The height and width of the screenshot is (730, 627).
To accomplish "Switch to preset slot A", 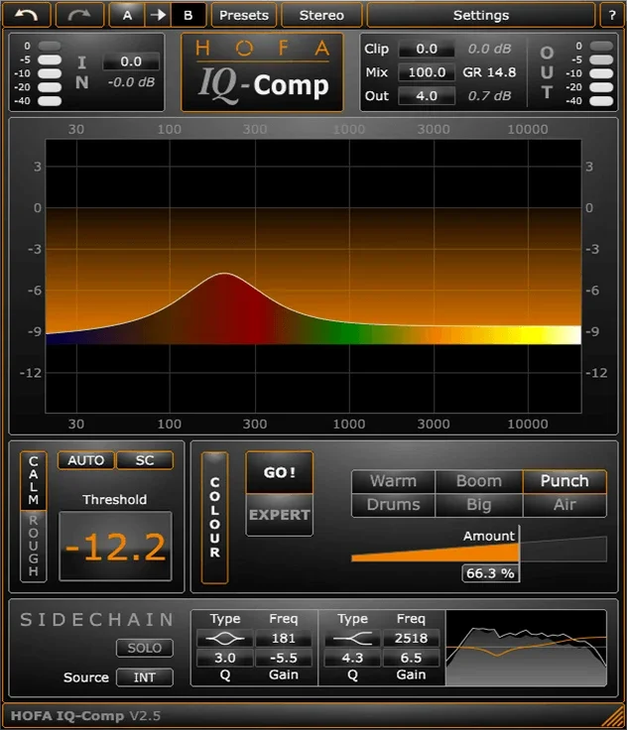I will [127, 15].
